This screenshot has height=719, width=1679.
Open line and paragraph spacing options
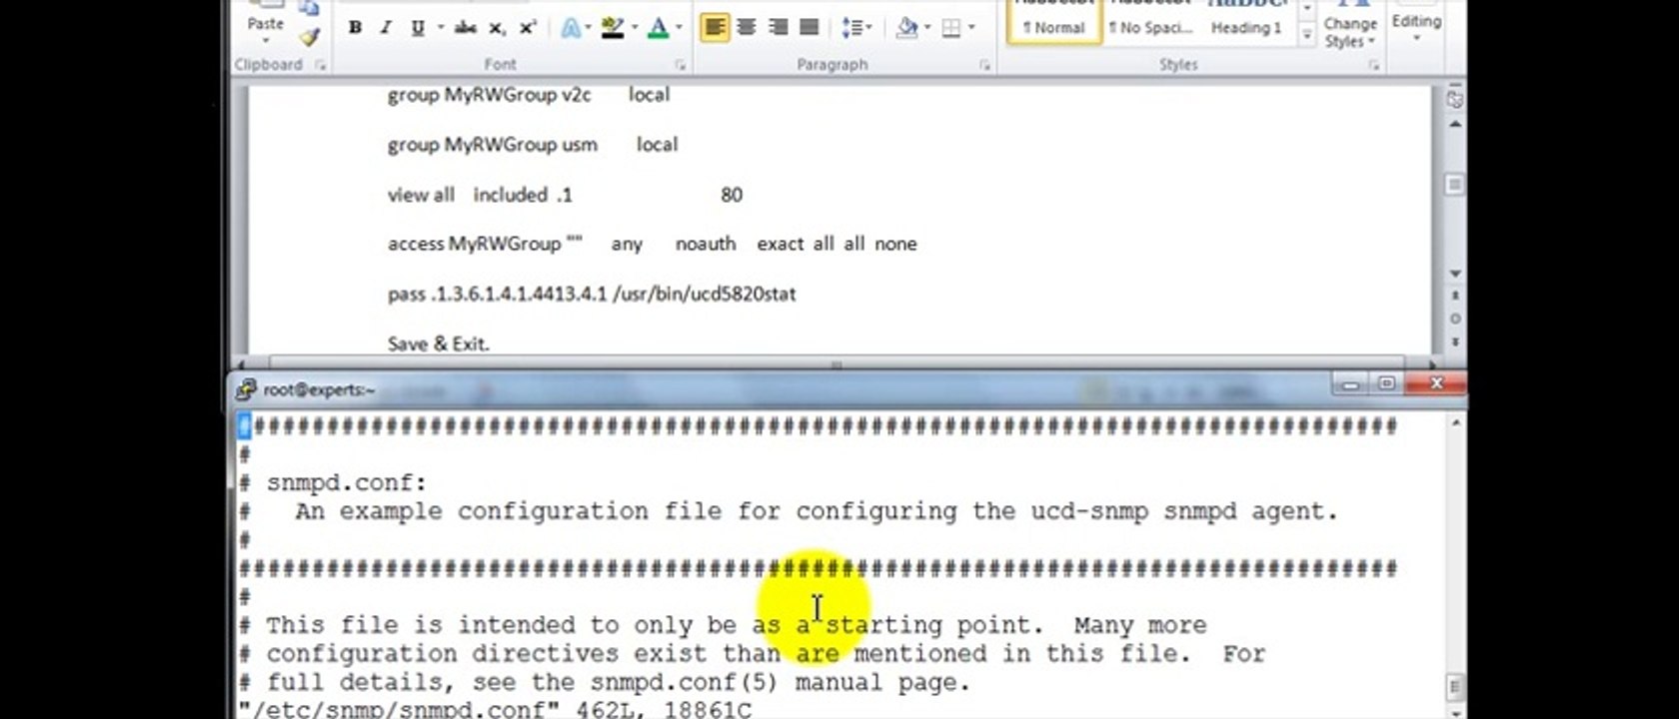[856, 27]
